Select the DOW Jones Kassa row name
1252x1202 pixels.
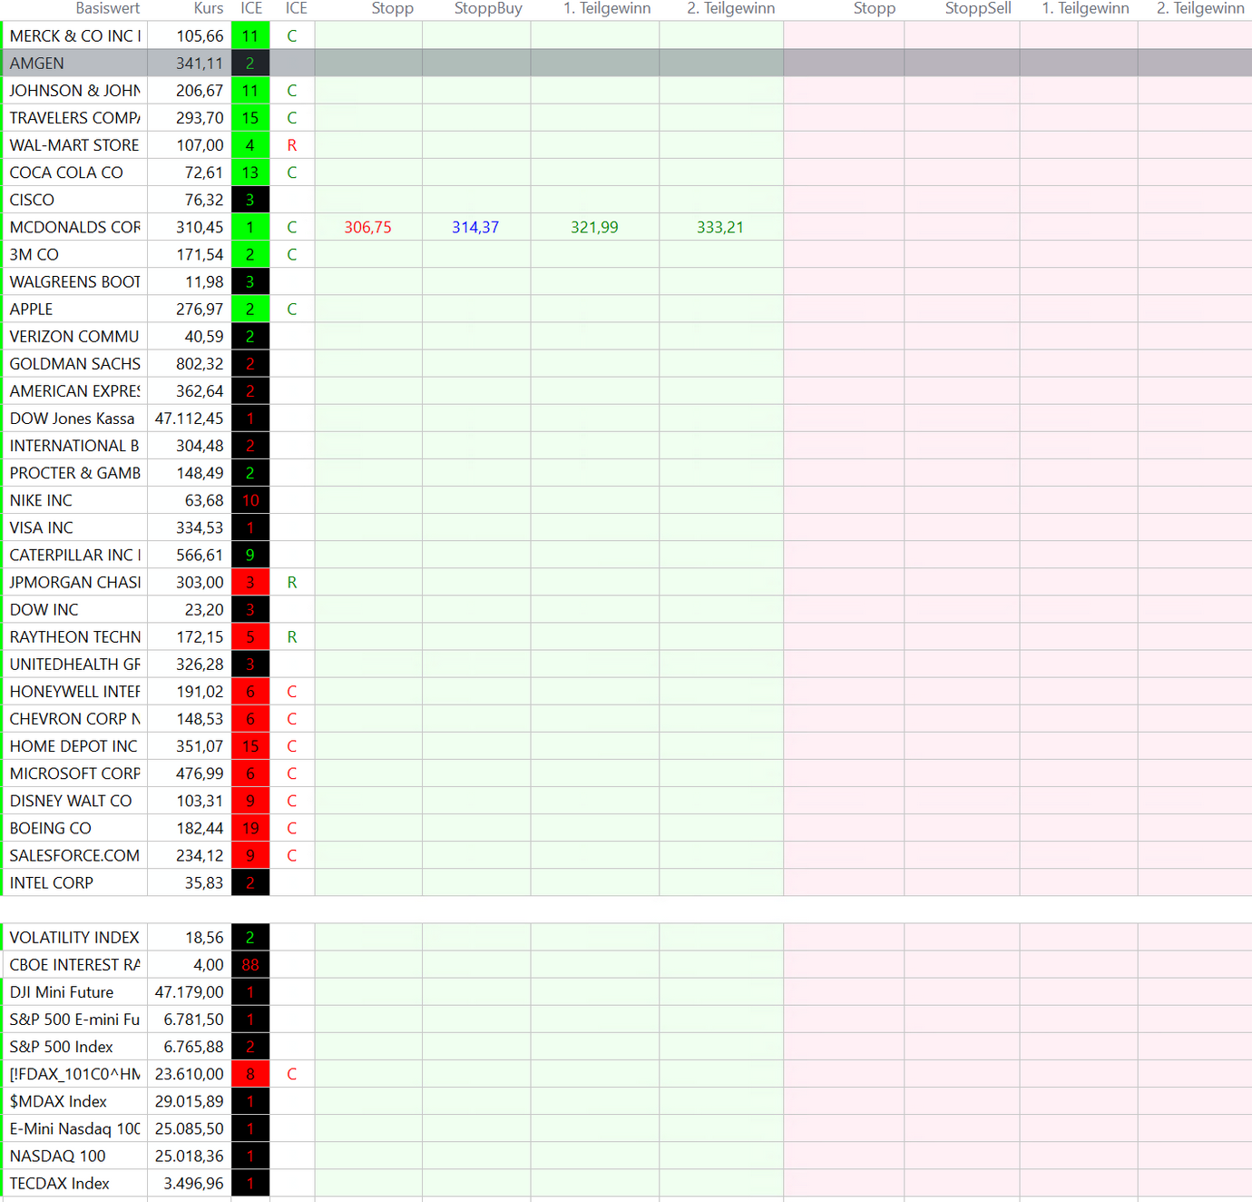(x=73, y=419)
